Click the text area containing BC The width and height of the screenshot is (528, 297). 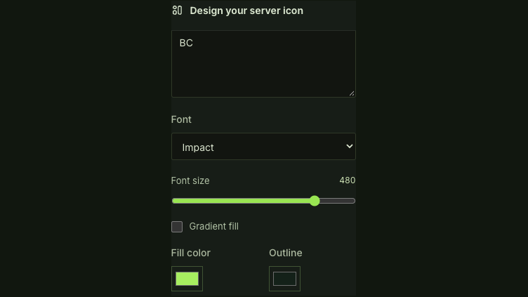(x=263, y=64)
